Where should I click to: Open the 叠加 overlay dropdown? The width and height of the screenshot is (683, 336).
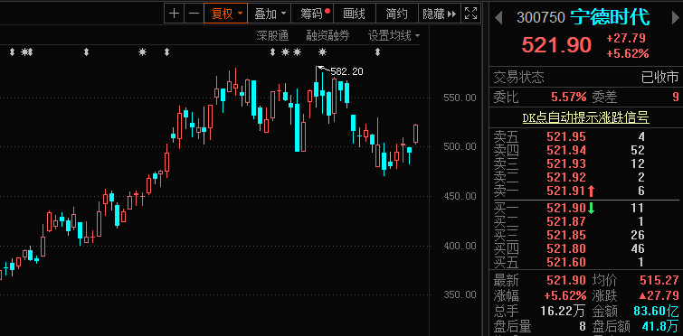[270, 14]
